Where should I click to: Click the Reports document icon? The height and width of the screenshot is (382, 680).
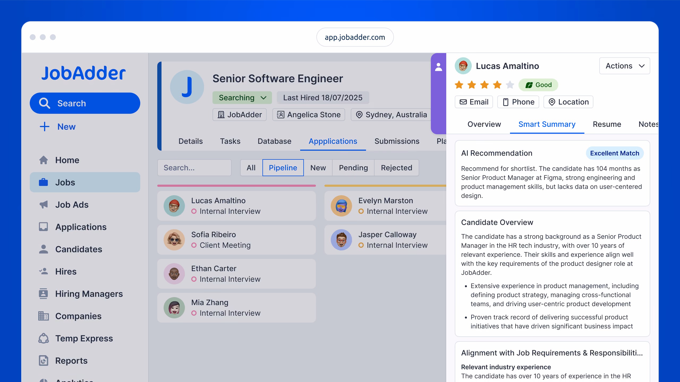coord(44,361)
